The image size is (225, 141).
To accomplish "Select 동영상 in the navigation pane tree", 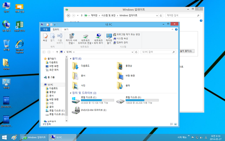I will 51,92.
